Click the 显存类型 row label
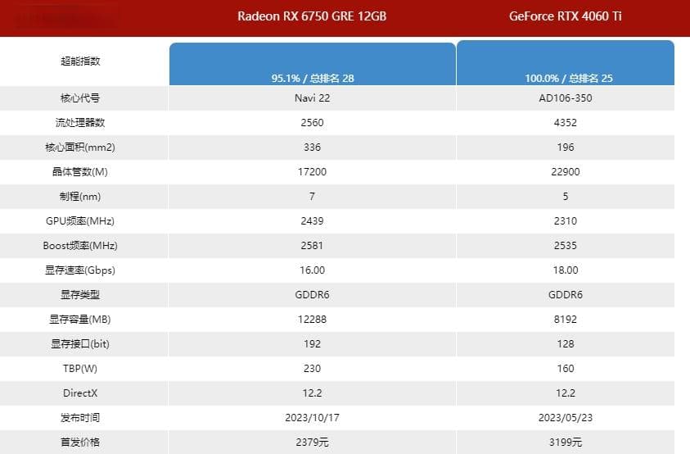Screen dimensions: 690x454 80,295
